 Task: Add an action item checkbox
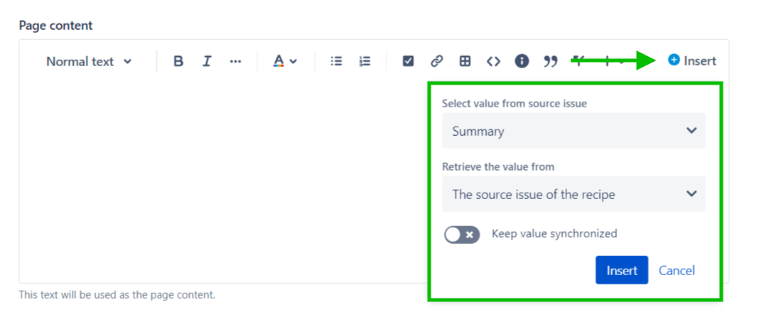[x=408, y=61]
